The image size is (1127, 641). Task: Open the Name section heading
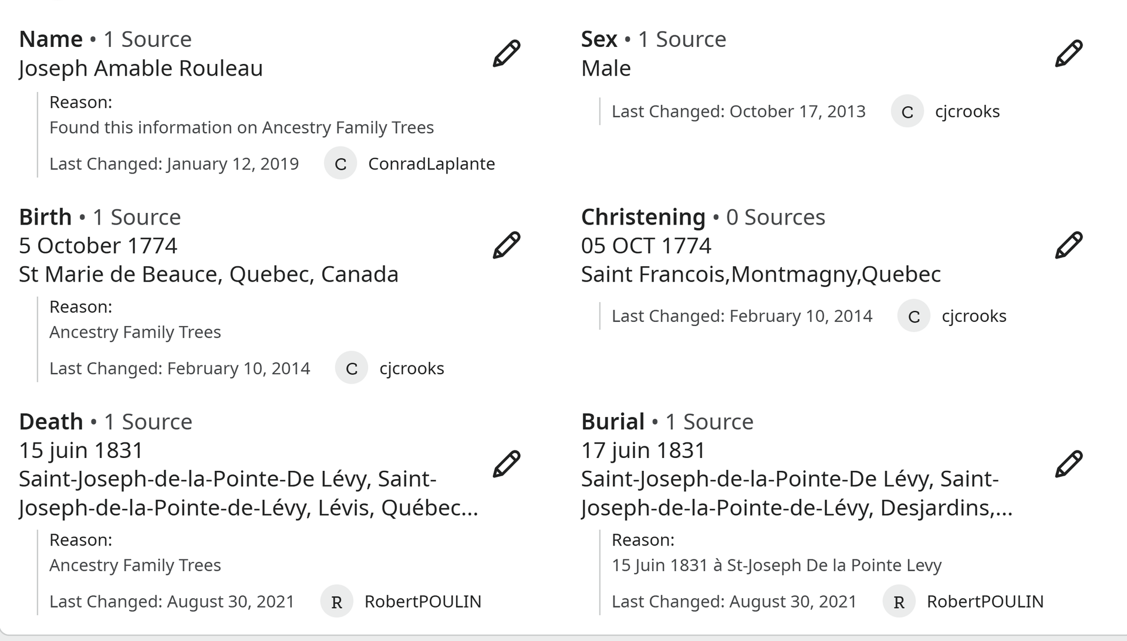tap(51, 39)
